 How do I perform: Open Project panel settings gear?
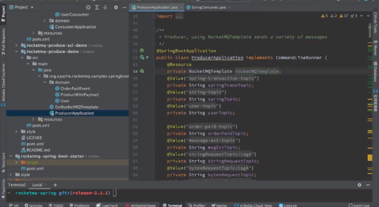[116, 7]
